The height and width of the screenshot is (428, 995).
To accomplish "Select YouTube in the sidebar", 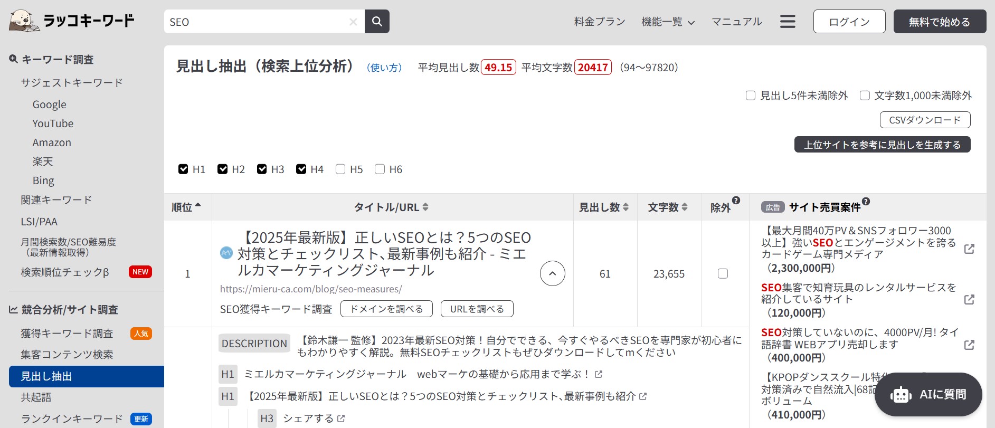I will click(x=53, y=123).
